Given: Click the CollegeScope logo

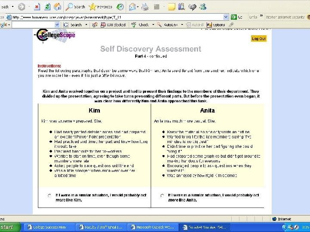Looking at the screenshot, I should tap(55, 36).
